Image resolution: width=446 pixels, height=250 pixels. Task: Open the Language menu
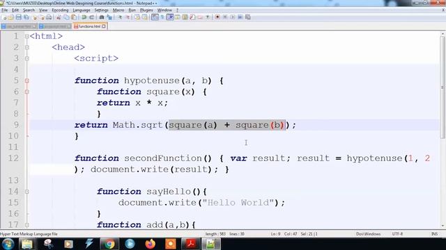click(x=82, y=10)
